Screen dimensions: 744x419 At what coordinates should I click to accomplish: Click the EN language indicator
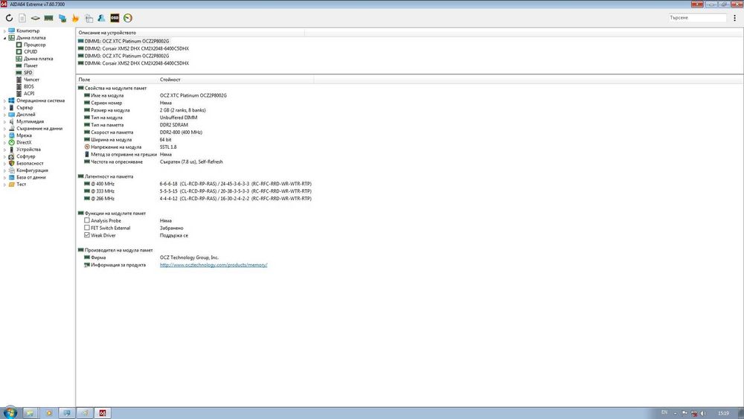[664, 413]
